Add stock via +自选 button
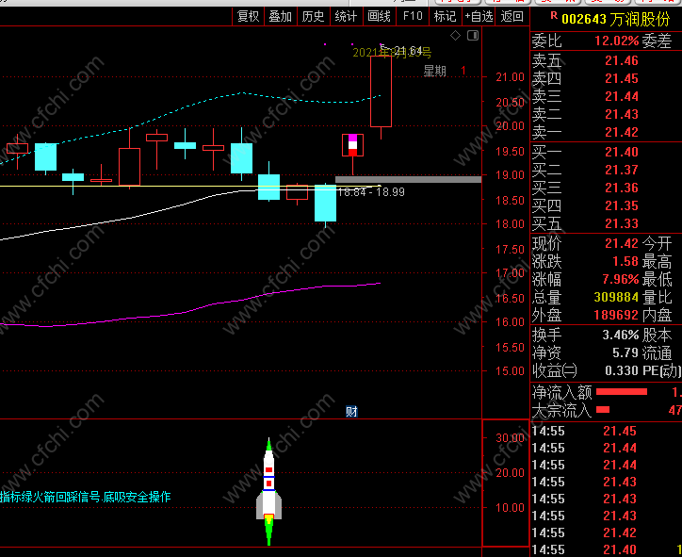 click(479, 16)
